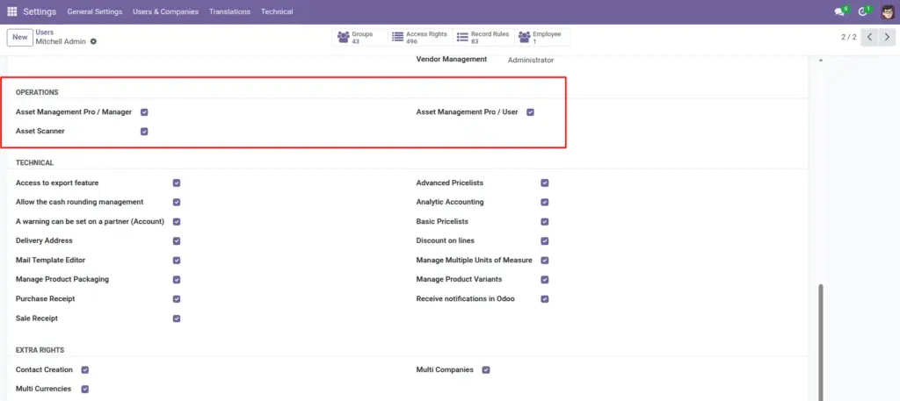Open the activities clock icon

[863, 11]
